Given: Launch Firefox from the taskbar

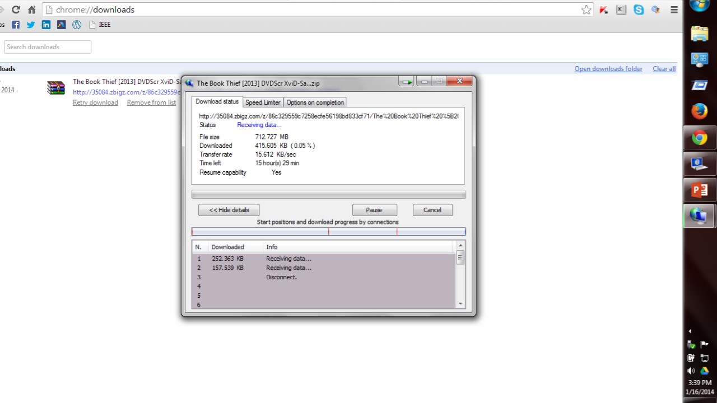Looking at the screenshot, I should (x=699, y=112).
